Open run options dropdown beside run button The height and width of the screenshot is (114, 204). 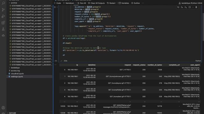[57, 7]
